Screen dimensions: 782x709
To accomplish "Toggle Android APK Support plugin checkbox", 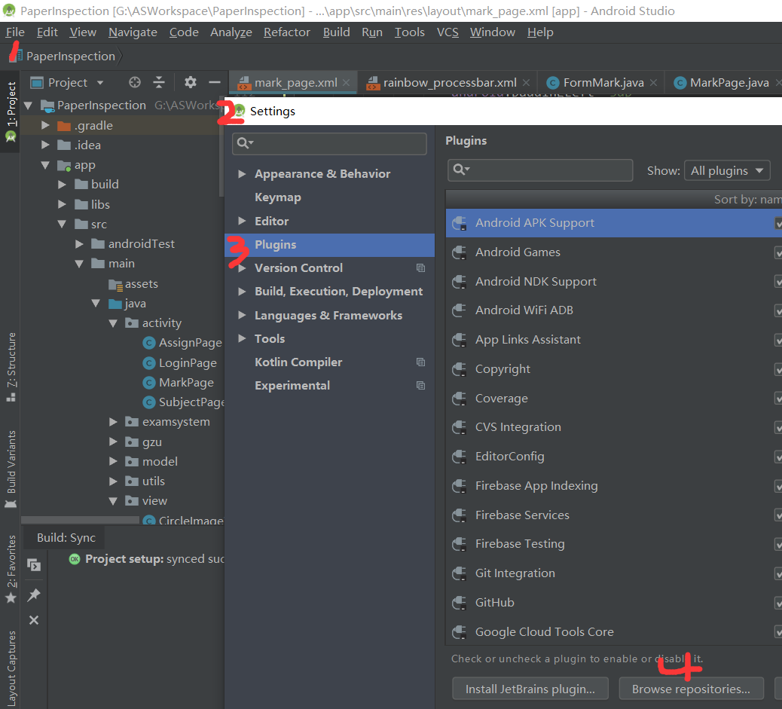I will pyautogui.click(x=778, y=224).
